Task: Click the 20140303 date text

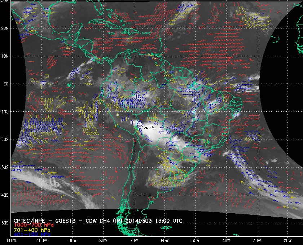Action: [139, 221]
